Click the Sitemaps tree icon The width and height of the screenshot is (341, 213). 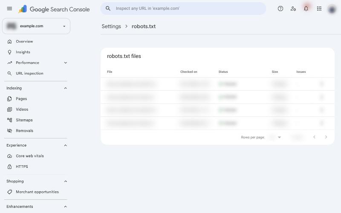point(9,120)
